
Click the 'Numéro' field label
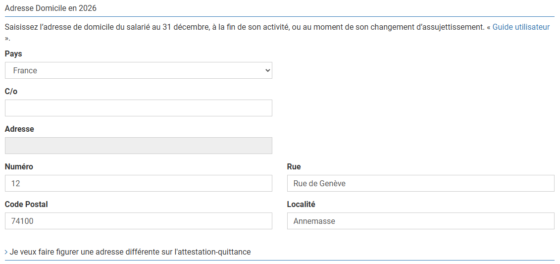(x=19, y=167)
